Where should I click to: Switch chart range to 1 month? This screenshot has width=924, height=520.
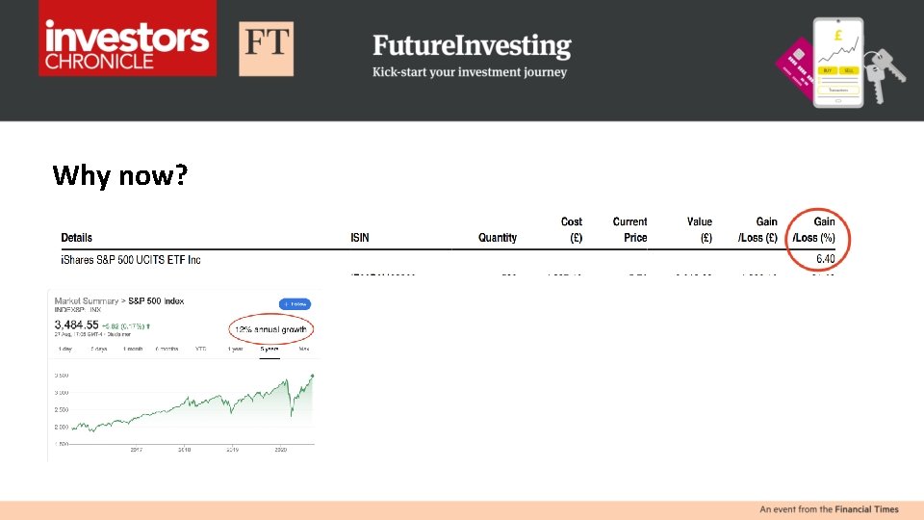pyautogui.click(x=132, y=349)
